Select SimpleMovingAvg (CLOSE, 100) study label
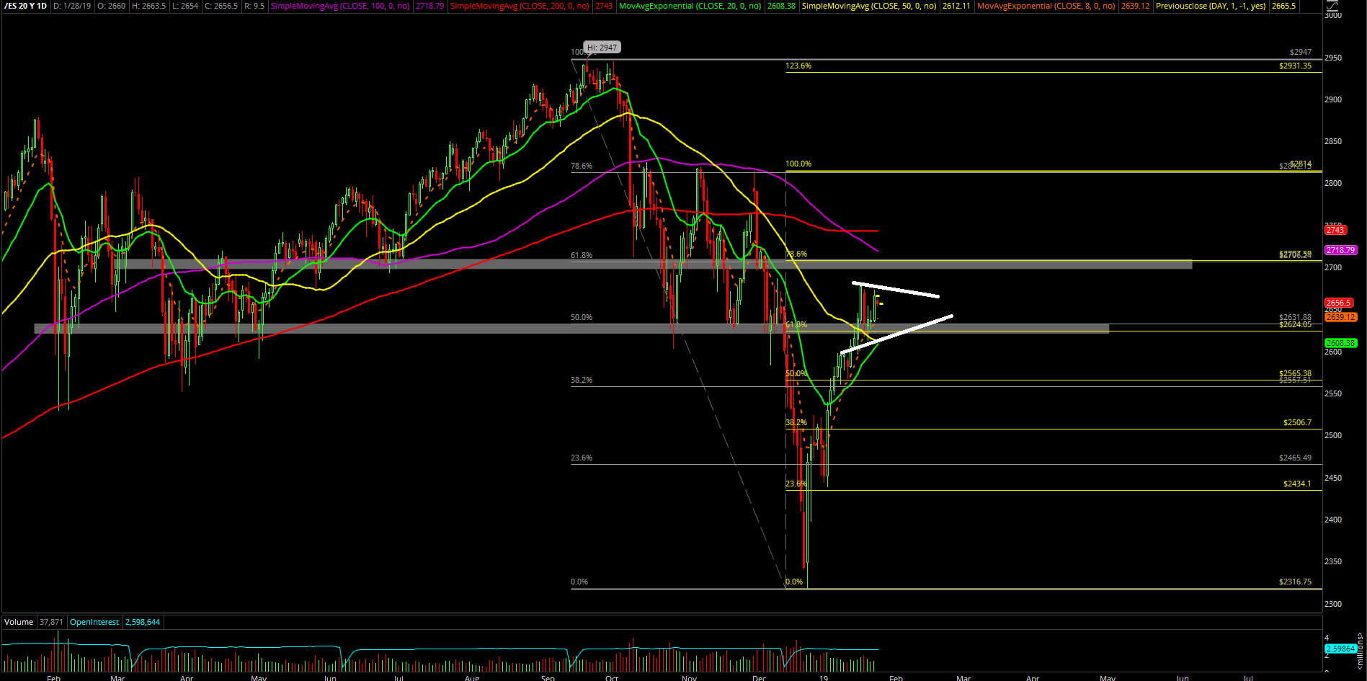This screenshot has height=681, width=1367. click(340, 6)
